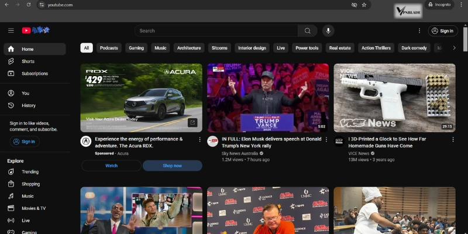Select the Dark comedy chip
The height and width of the screenshot is (234, 468).
tap(414, 48)
